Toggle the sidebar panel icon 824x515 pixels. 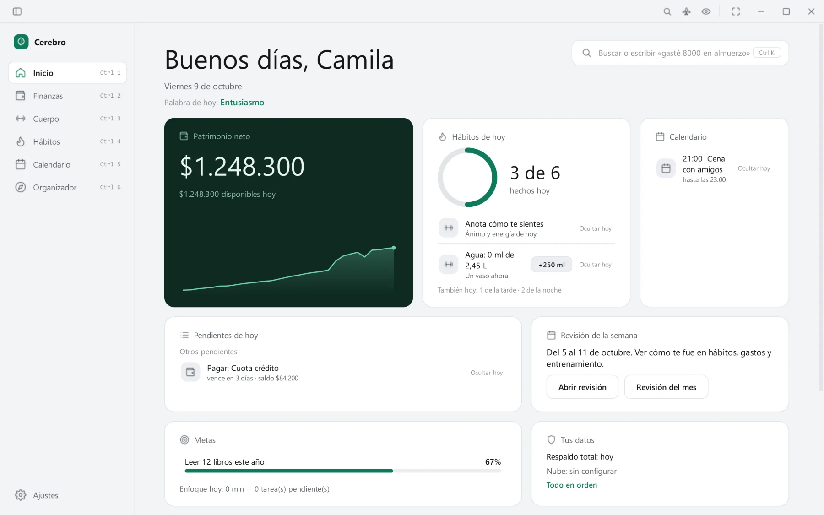pos(17,11)
